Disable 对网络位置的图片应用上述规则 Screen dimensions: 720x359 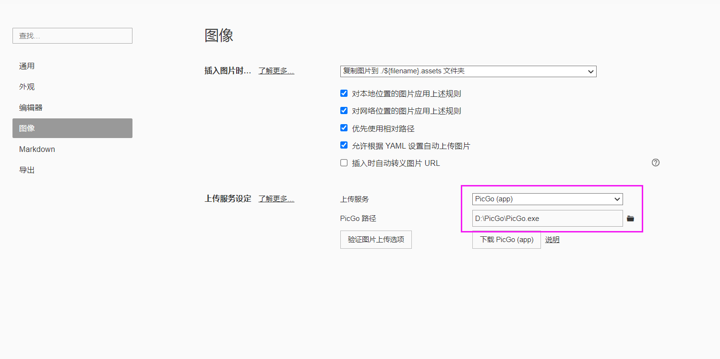(344, 110)
